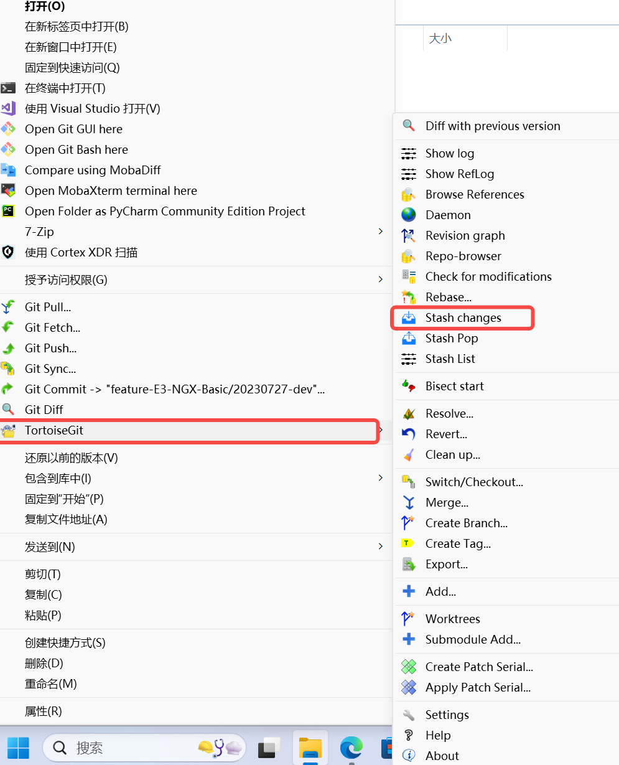Expand the 包含到库中(I) submenu arrow
Viewport: 619px width, 765px height.
[x=381, y=478]
